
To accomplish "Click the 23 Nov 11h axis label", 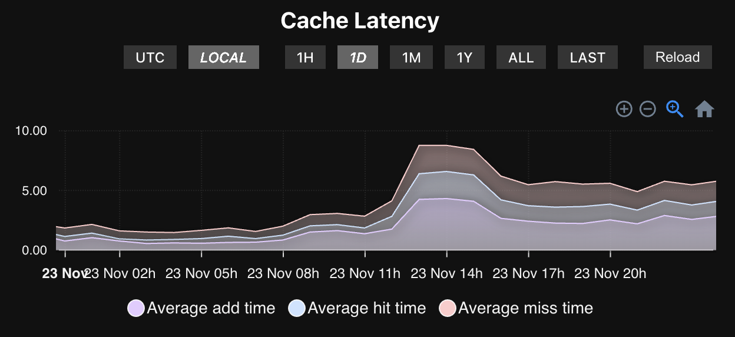I will 365,273.
